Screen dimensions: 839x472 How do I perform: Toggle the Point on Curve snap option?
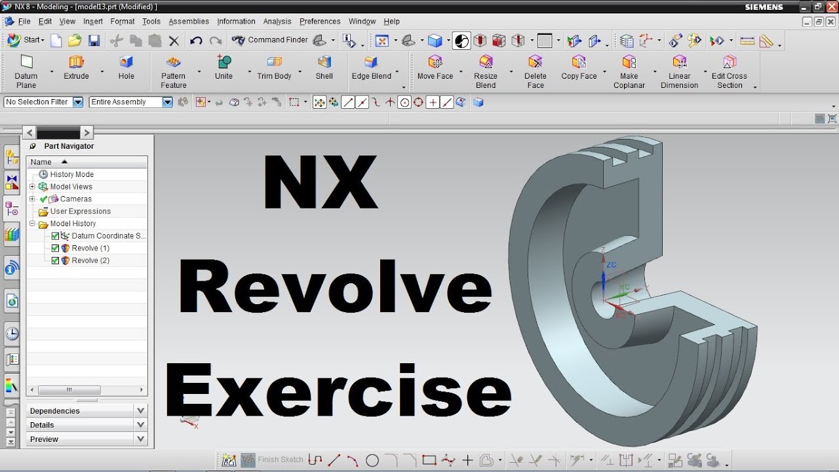click(x=447, y=102)
